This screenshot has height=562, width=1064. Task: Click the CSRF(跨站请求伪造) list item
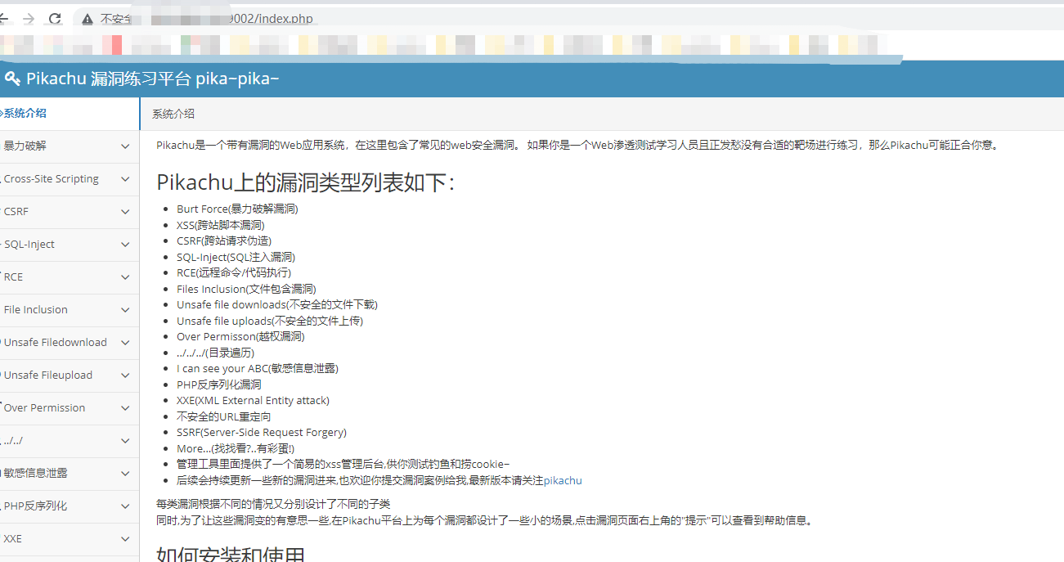(x=224, y=241)
